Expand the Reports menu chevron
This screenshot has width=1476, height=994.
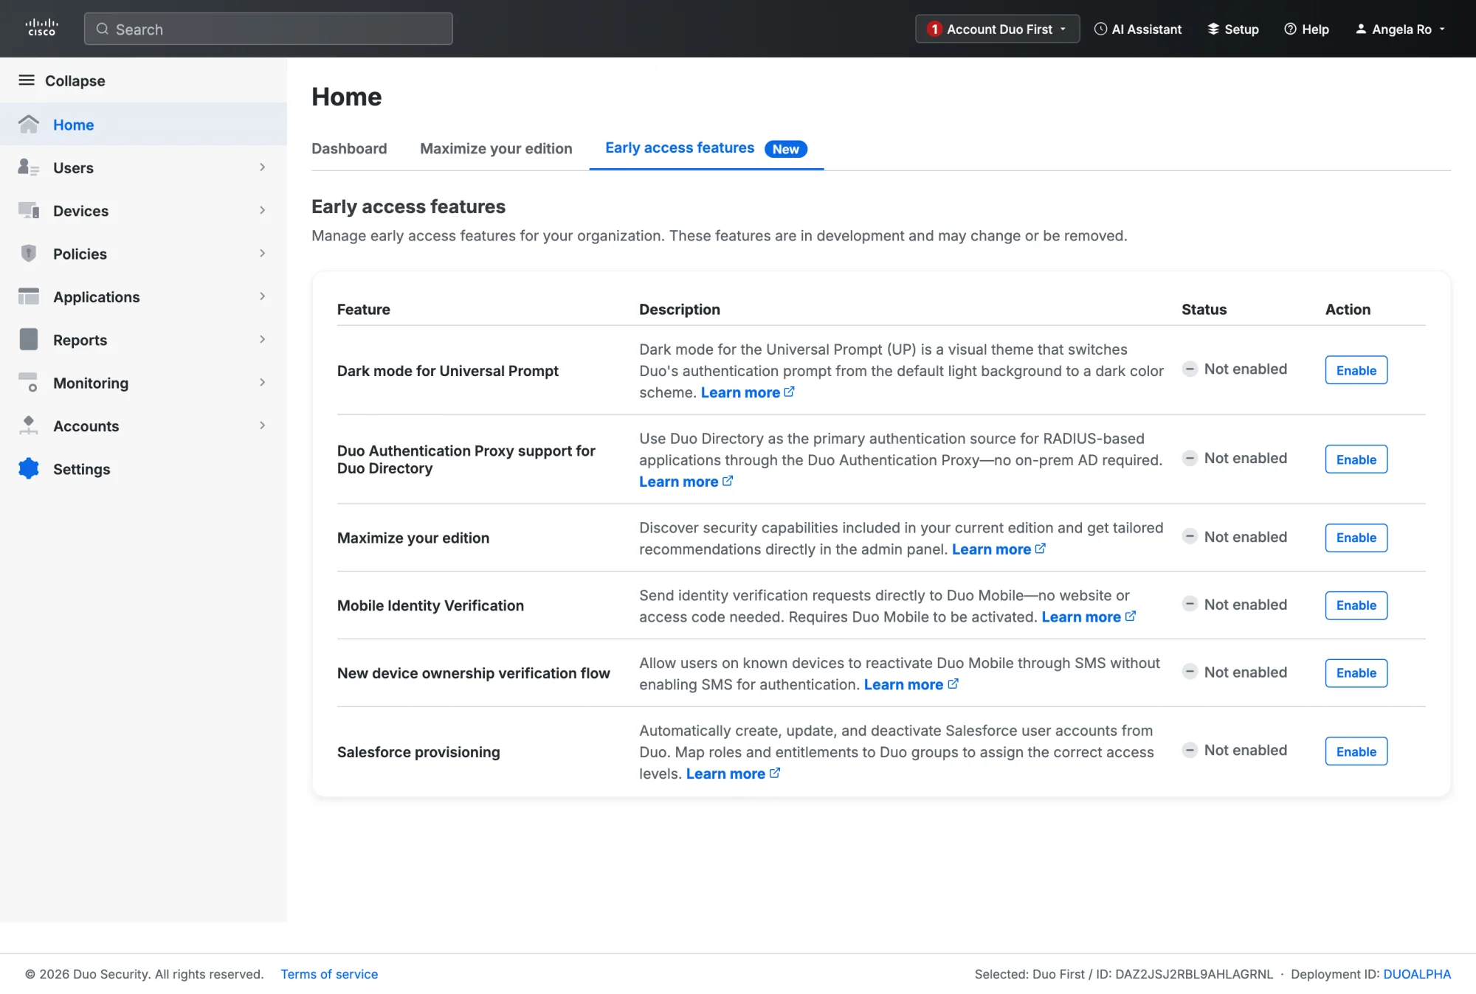(x=262, y=339)
